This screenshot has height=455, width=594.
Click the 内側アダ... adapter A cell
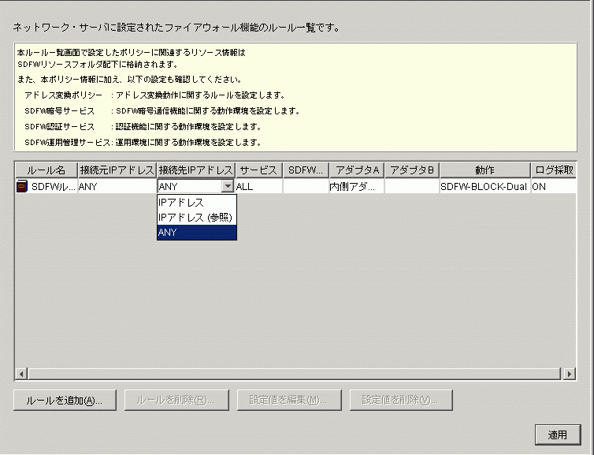(x=357, y=187)
